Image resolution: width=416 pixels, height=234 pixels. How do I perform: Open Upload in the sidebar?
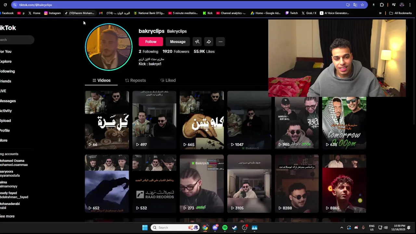pos(6,121)
